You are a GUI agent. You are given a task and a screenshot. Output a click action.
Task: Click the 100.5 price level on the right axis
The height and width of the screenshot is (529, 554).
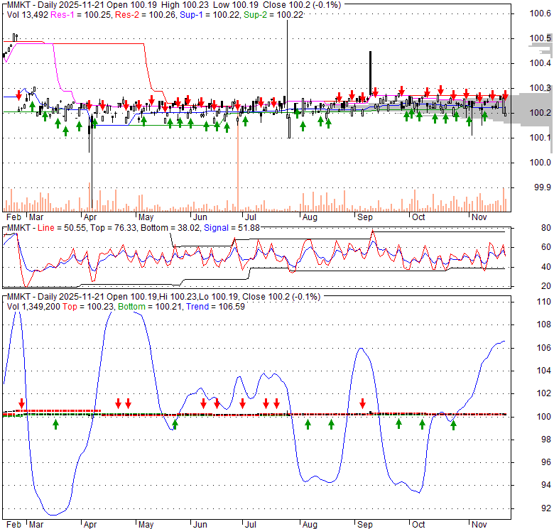click(540, 38)
